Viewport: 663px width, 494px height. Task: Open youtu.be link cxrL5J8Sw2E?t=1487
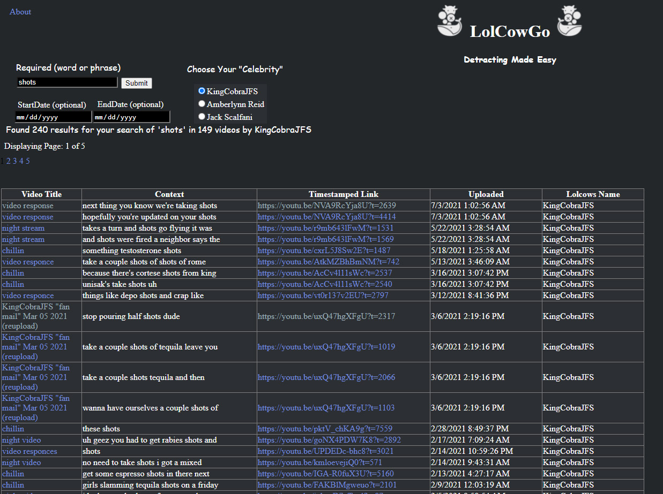[324, 250]
